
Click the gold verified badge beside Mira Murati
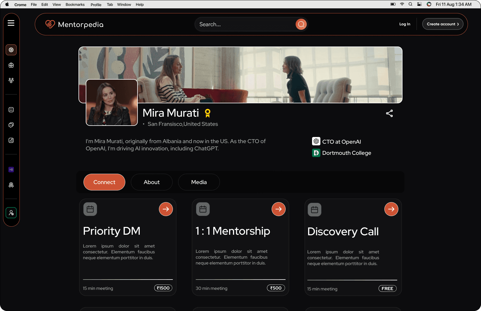(208, 113)
